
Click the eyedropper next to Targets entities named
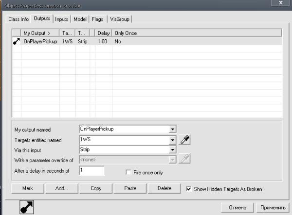pos(184,140)
